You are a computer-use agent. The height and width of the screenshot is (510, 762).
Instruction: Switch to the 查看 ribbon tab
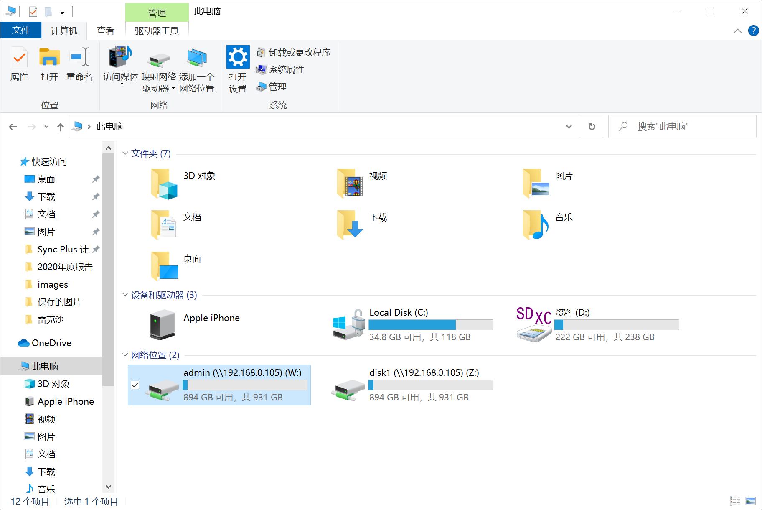(x=106, y=30)
